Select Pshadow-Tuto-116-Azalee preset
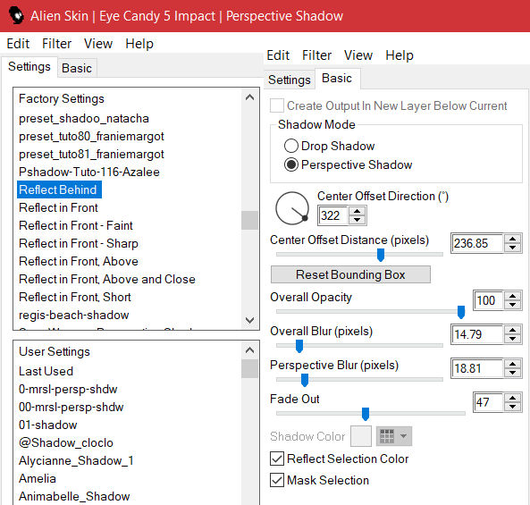This screenshot has width=530, height=505. [x=89, y=172]
